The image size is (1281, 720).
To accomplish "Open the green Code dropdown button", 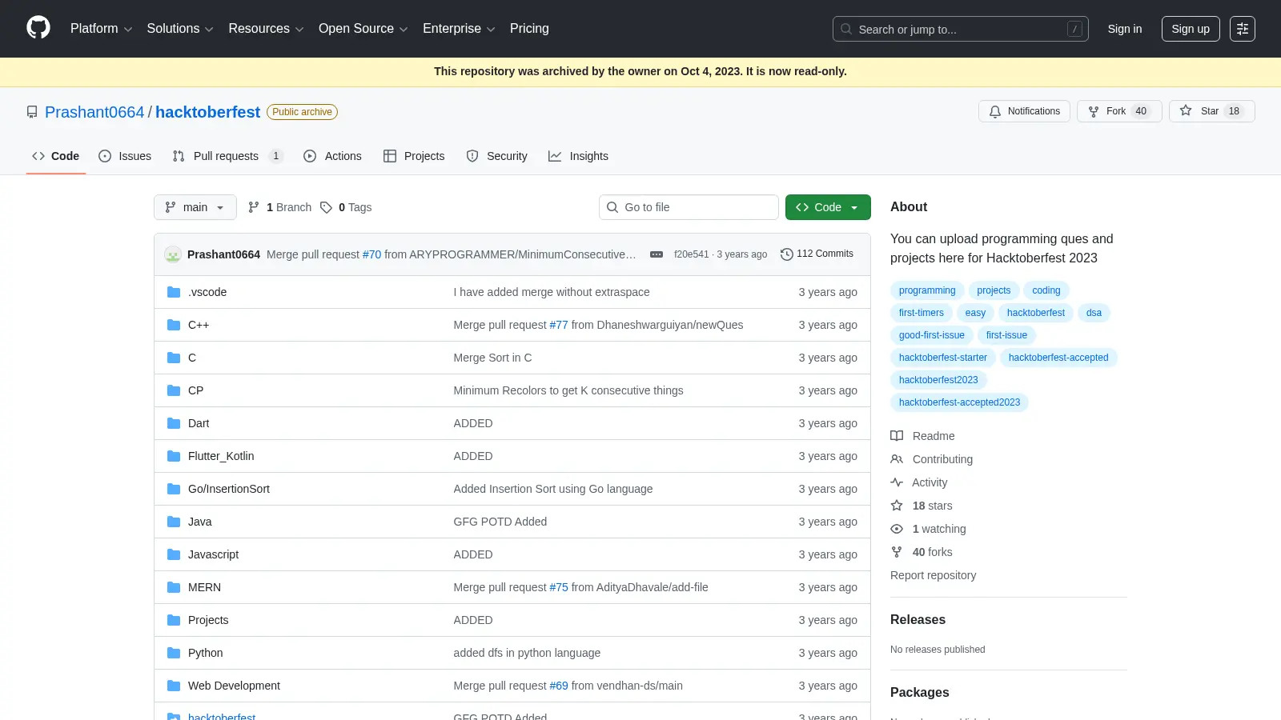I will tap(828, 207).
